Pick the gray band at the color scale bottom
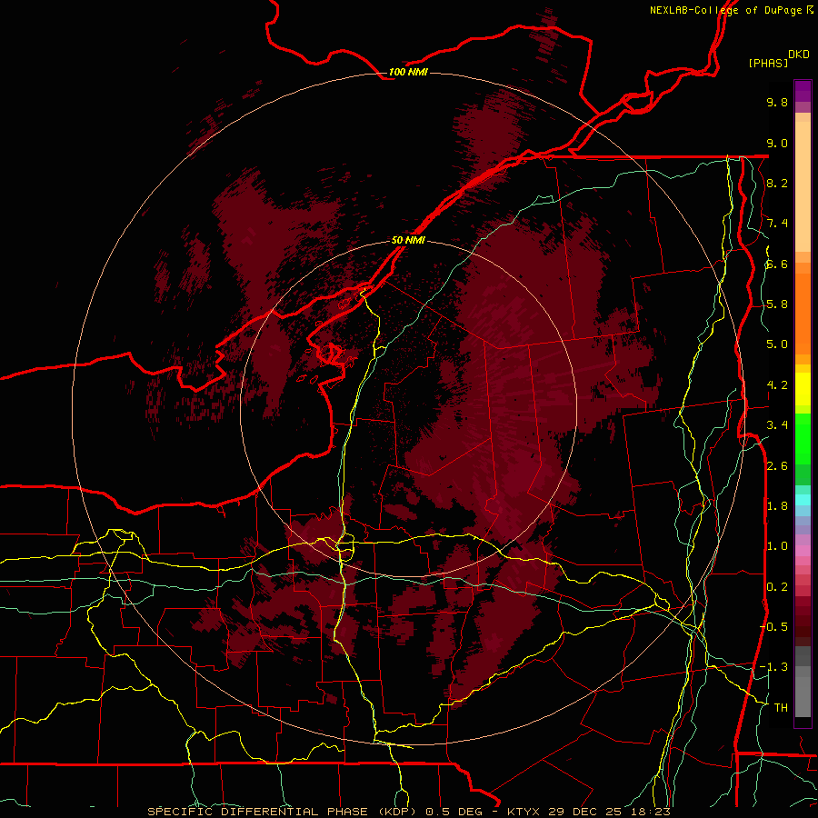Viewport: 818px width, 818px height. click(x=803, y=693)
